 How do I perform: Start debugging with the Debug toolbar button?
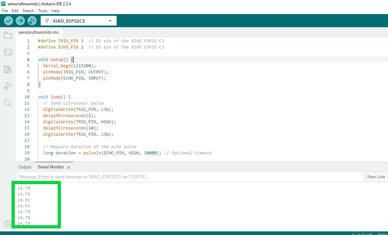32,21
